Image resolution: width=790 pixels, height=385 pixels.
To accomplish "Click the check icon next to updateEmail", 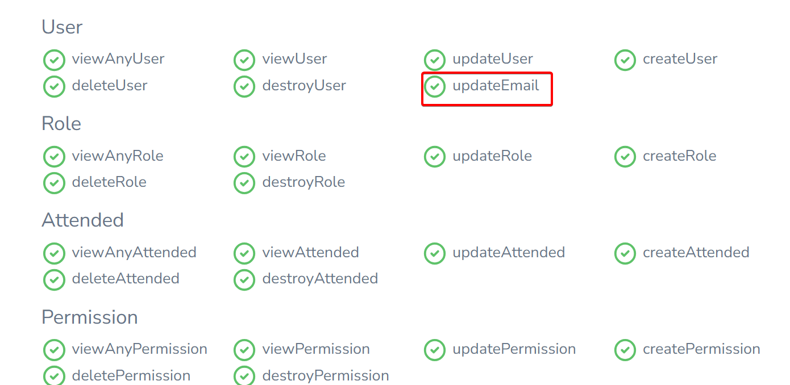I will [x=435, y=87].
